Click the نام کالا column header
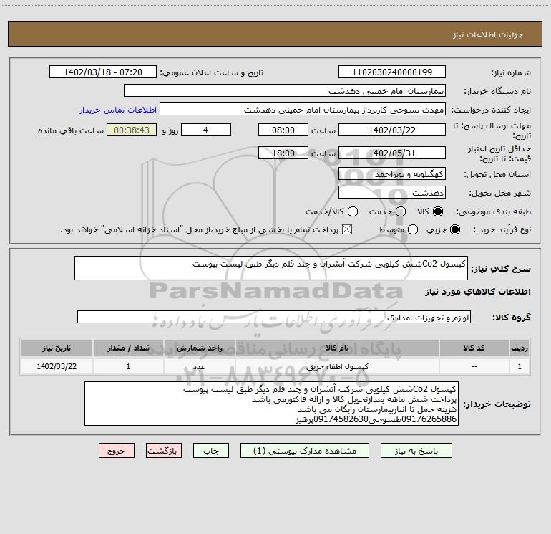 337,348
